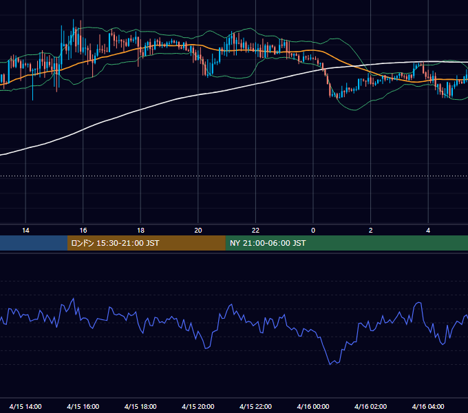Click the 4/16 02:00 timestamp label

point(371,406)
